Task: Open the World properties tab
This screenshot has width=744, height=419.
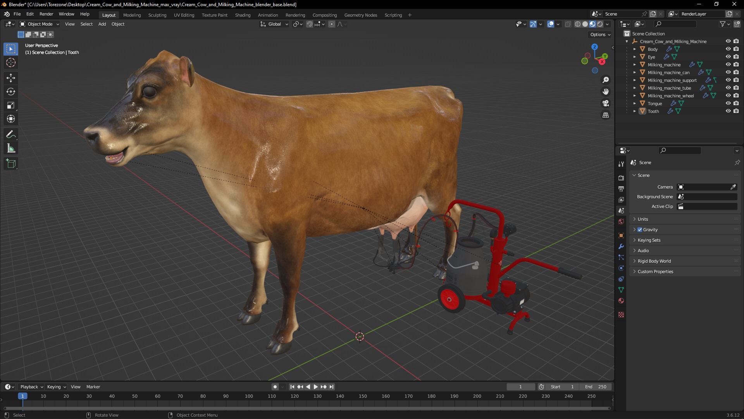Action: coord(621,222)
